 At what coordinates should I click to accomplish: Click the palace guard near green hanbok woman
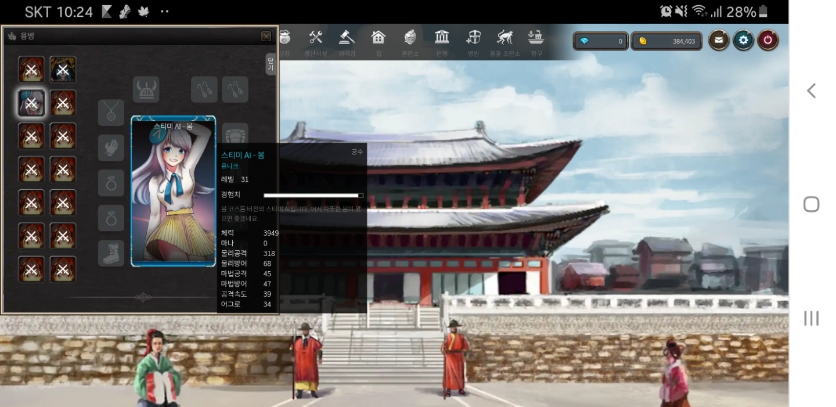click(x=307, y=360)
